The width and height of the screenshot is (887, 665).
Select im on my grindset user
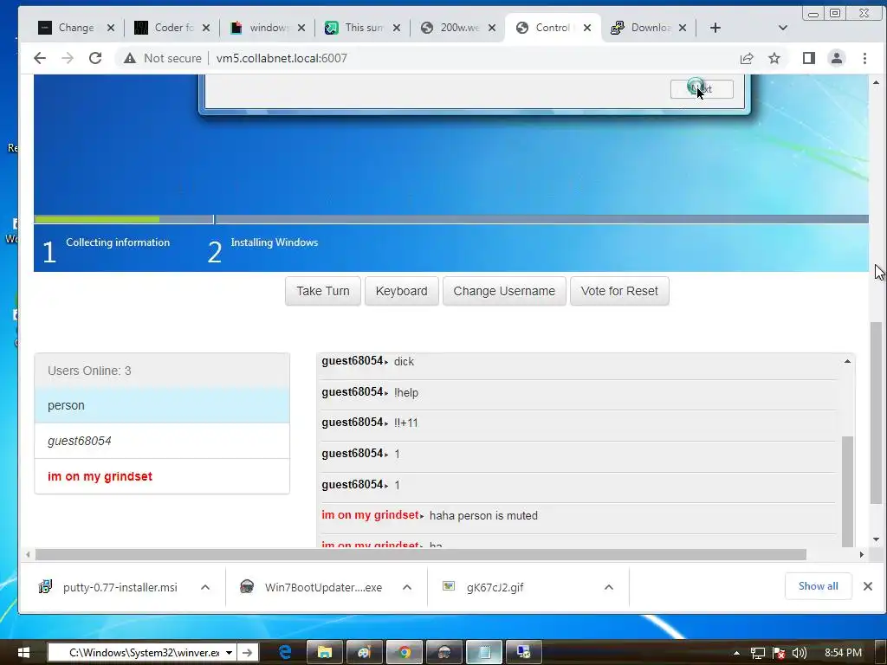tap(162, 477)
